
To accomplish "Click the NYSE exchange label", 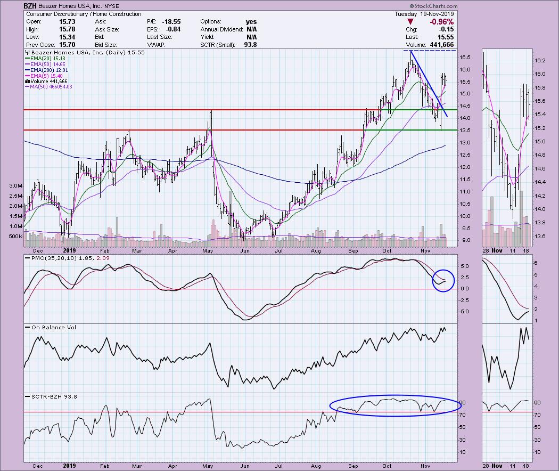I will pos(112,6).
